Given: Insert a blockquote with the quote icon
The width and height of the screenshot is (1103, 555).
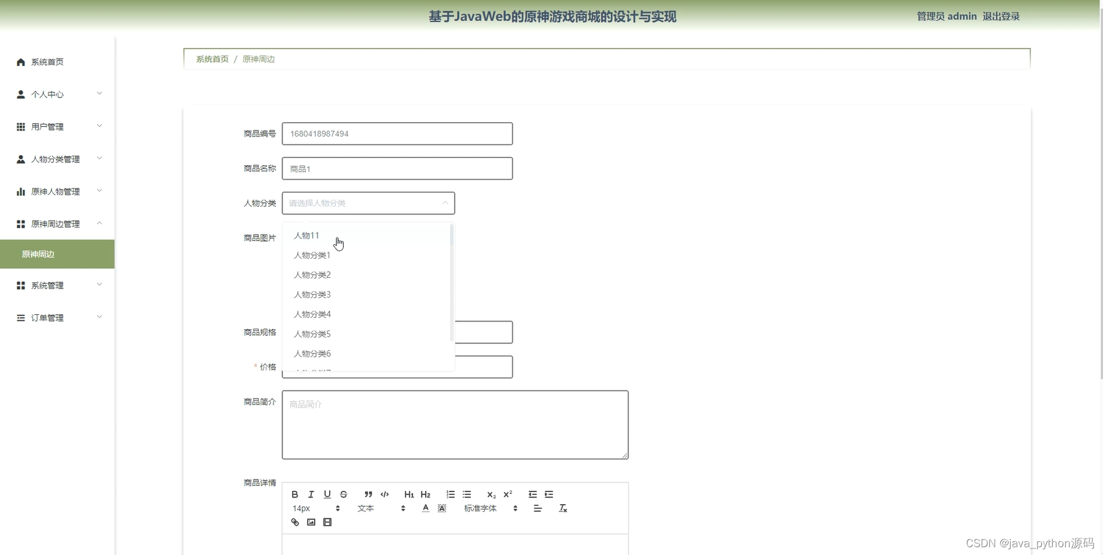Looking at the screenshot, I should (x=368, y=495).
